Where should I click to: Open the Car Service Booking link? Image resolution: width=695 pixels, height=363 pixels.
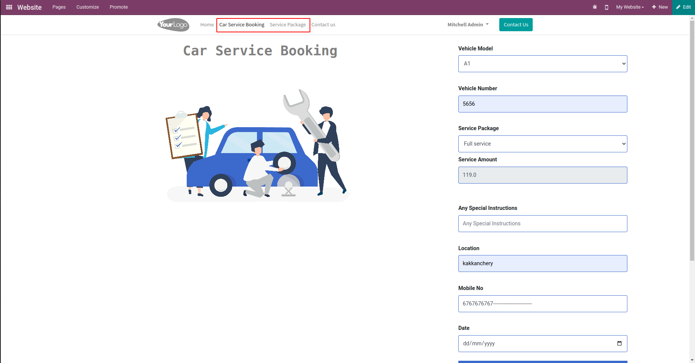point(242,25)
